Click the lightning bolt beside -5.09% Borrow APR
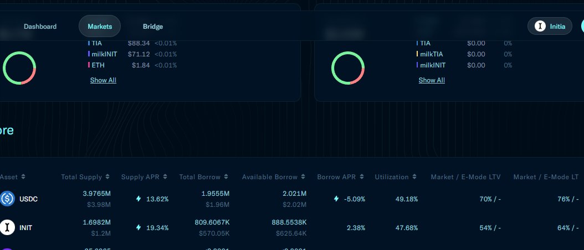Image resolution: width=584 pixels, height=250 pixels. [x=336, y=199]
